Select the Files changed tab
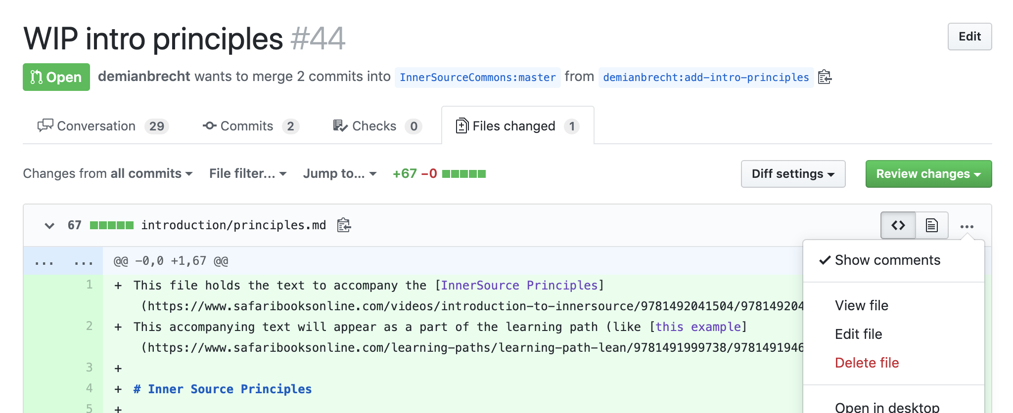Viewport: 1013px width, 413px height. point(517,126)
